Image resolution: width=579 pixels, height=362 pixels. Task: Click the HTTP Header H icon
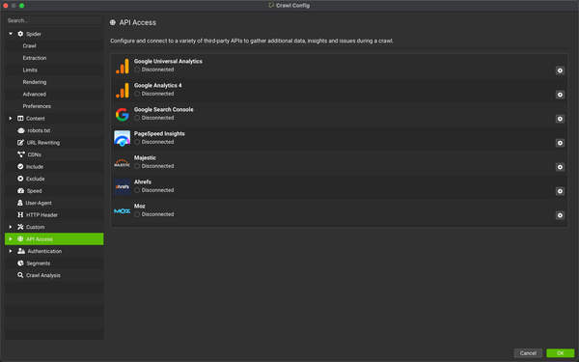click(20, 214)
